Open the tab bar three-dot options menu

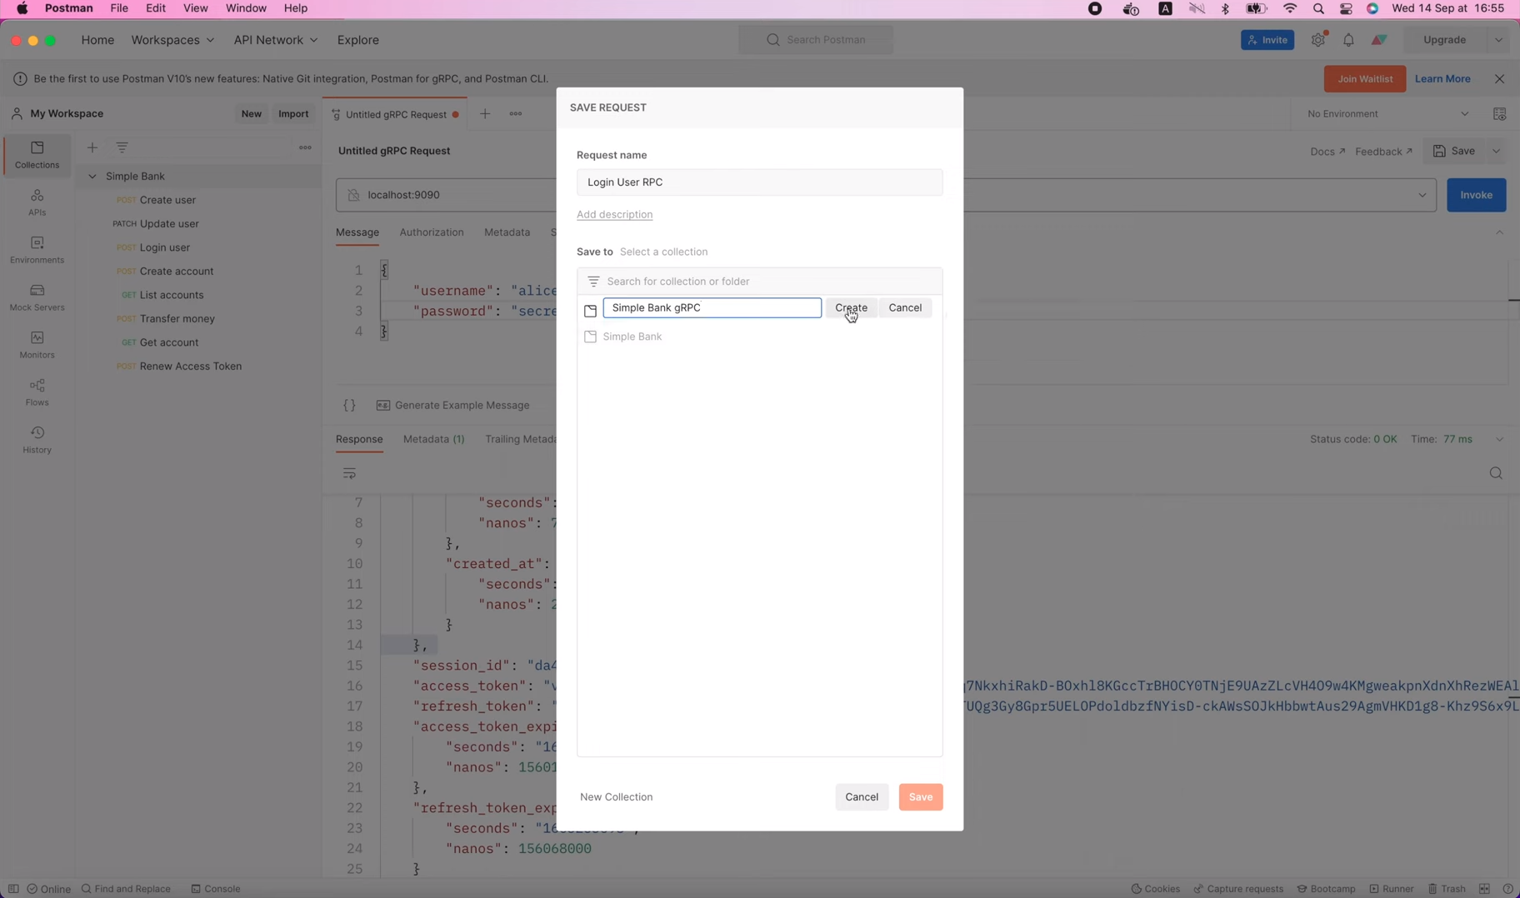[x=516, y=113]
